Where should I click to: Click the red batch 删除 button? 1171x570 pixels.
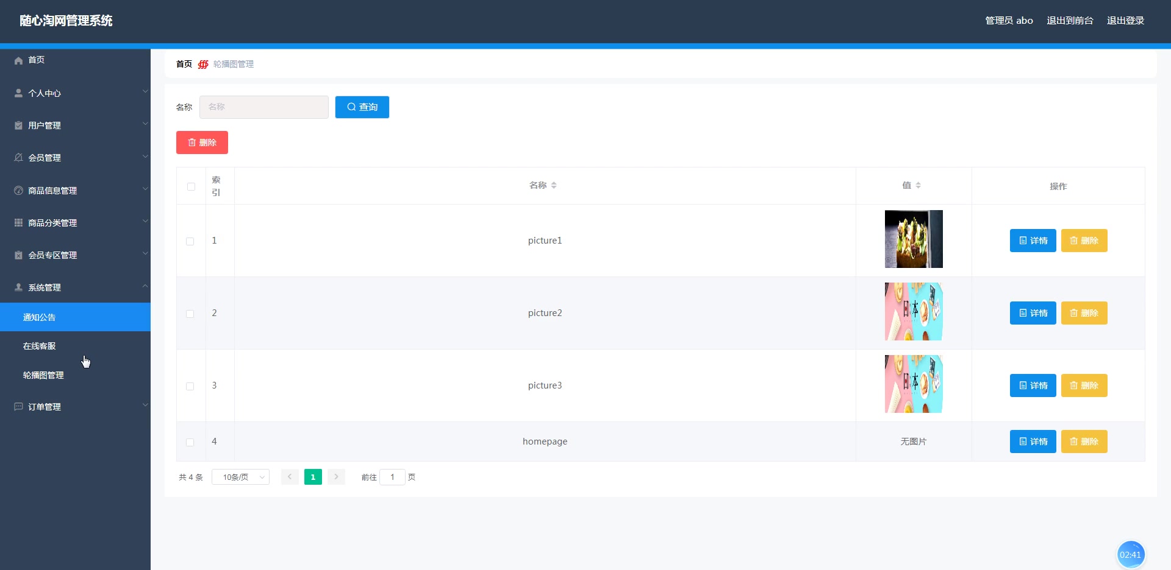(x=202, y=142)
